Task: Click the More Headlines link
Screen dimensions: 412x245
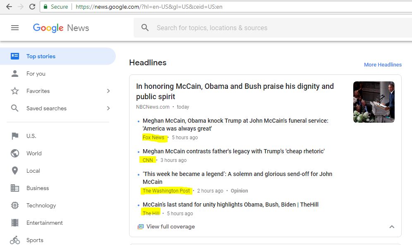Action: click(x=383, y=64)
